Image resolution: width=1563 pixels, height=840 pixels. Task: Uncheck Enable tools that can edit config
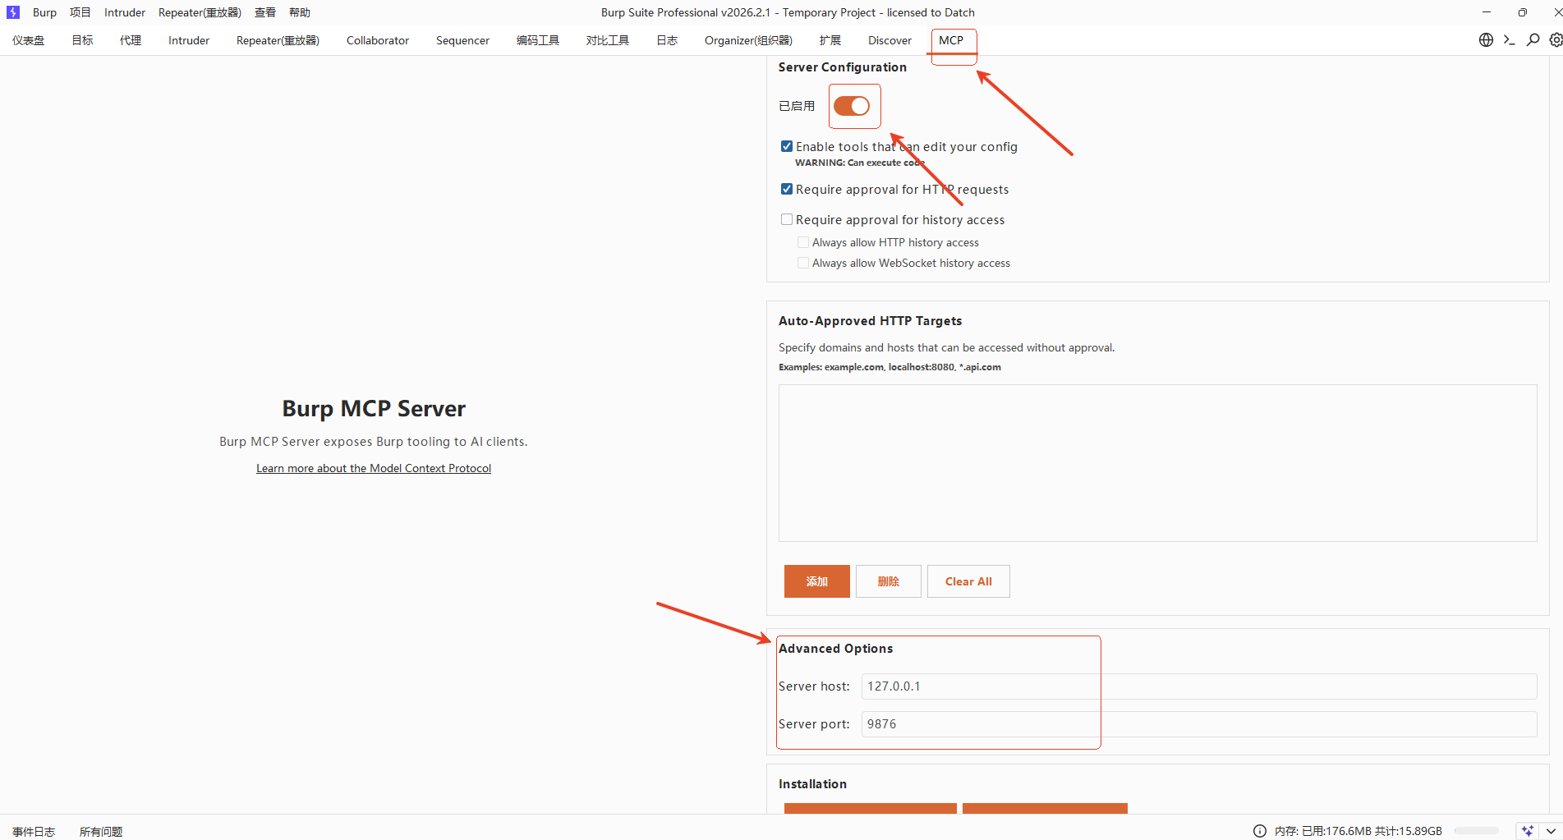coord(787,146)
